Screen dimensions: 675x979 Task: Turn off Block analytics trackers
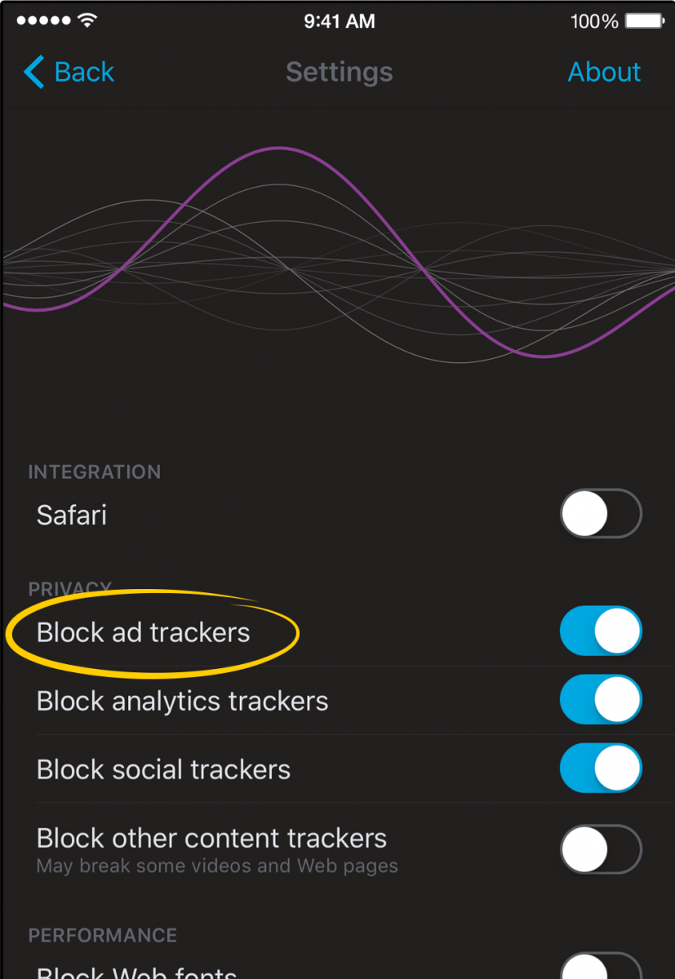coord(601,699)
